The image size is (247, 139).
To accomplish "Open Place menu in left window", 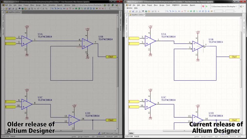I will (32, 5).
